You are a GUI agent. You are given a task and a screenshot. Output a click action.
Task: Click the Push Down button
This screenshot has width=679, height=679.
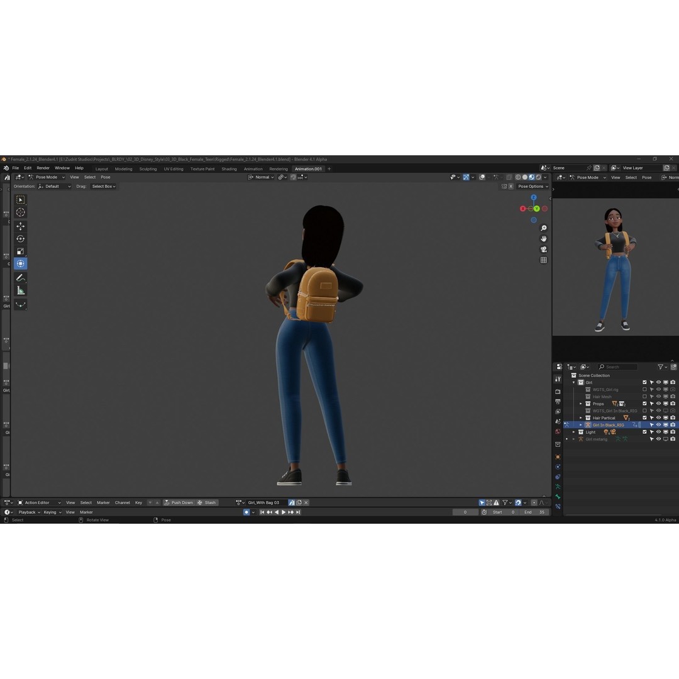(x=179, y=503)
